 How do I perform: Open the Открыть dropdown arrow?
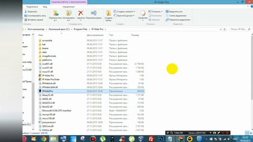[162, 11]
